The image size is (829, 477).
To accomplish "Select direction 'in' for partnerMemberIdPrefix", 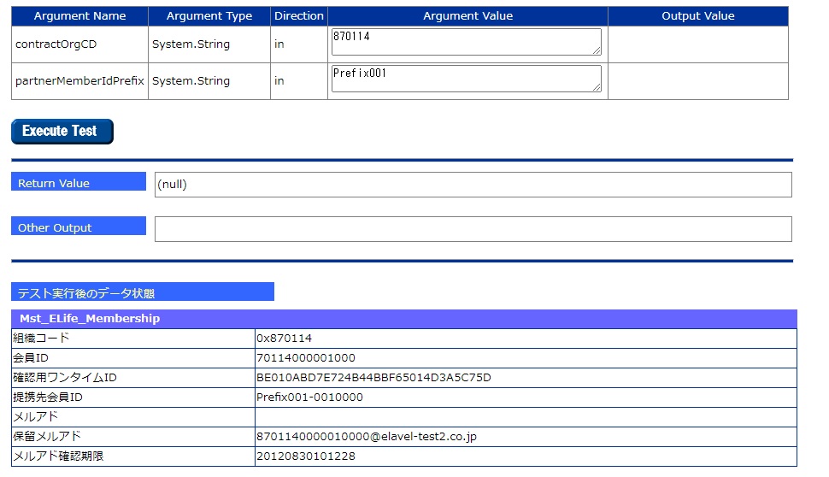I will 299,81.
